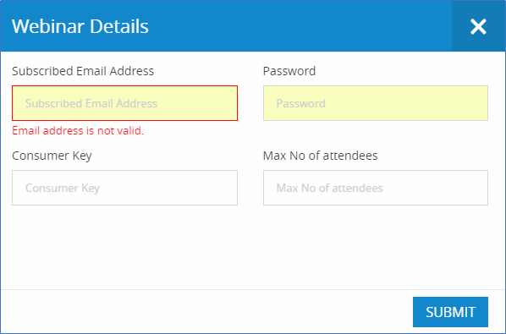Click the Subscribed Email Address label

coord(83,71)
